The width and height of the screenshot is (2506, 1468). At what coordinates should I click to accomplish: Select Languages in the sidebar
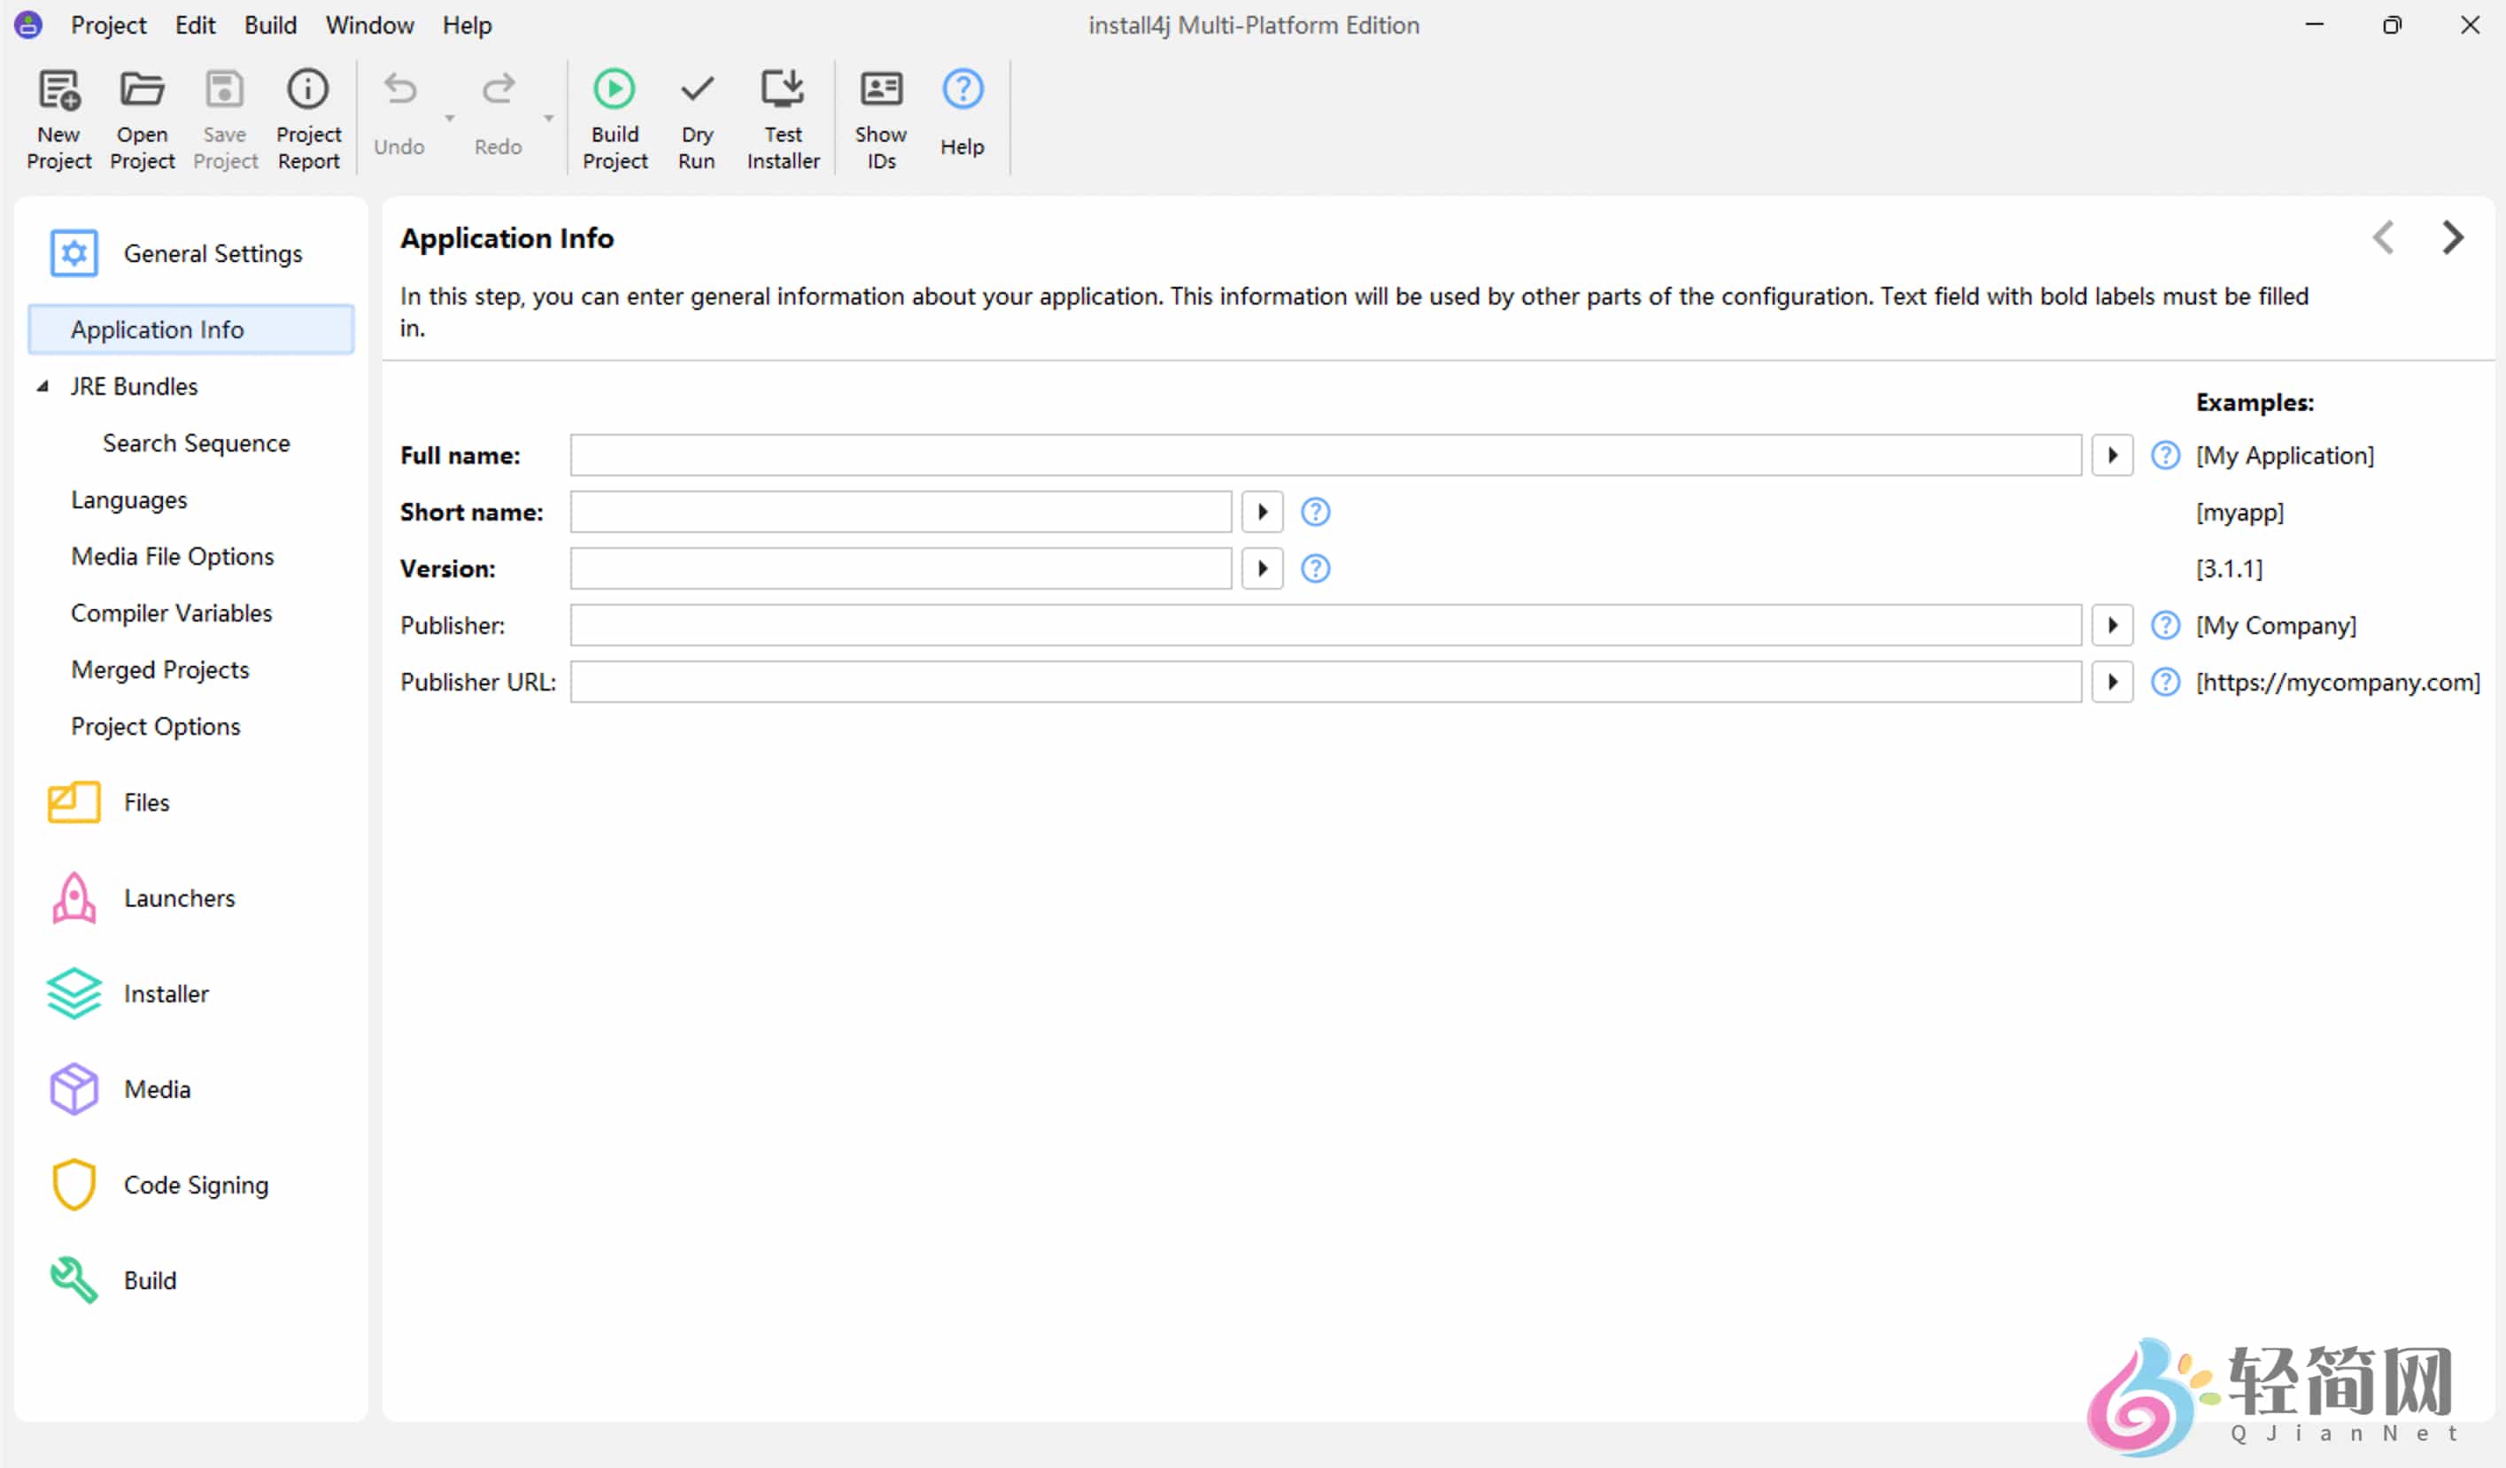tap(128, 499)
